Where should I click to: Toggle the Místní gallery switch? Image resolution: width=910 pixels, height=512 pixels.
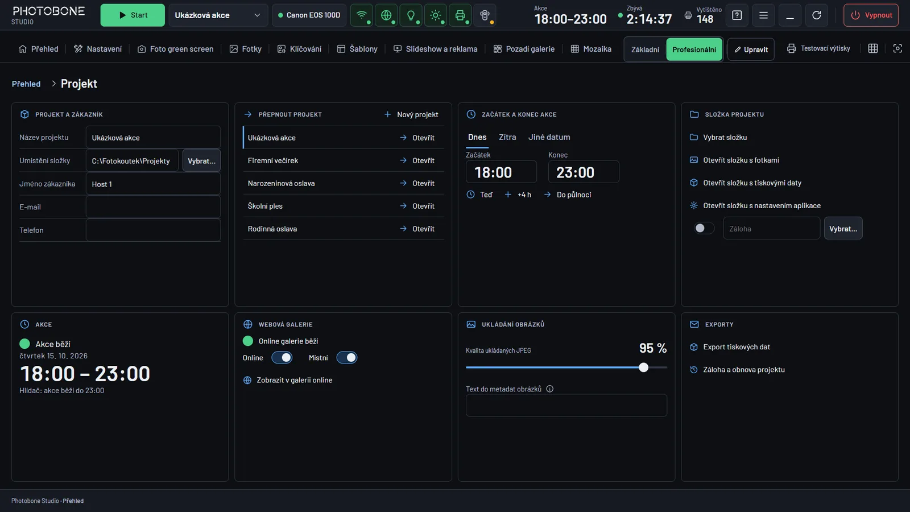coord(347,358)
